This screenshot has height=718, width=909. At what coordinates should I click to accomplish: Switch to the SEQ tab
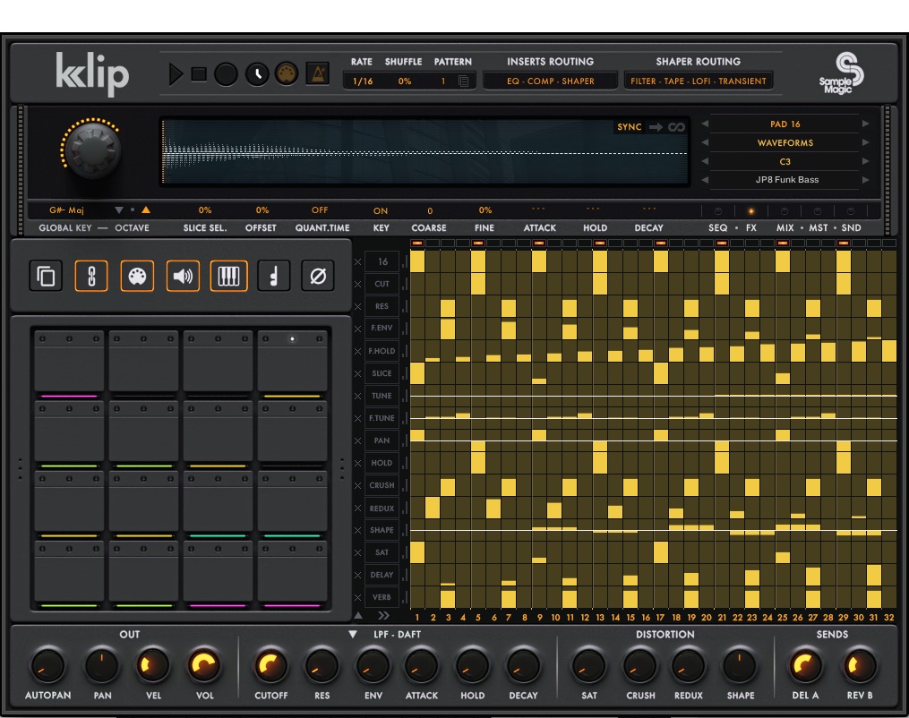coord(717,227)
